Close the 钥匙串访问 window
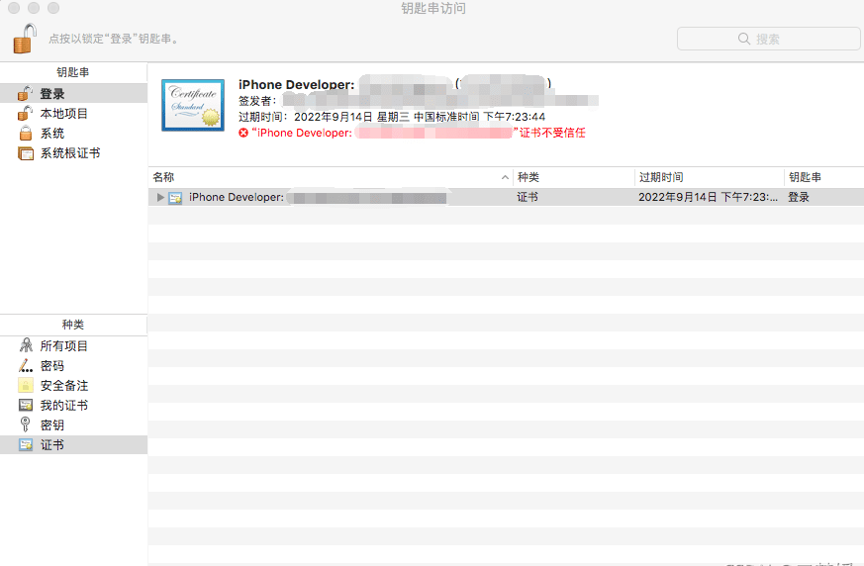Image resolution: width=864 pixels, height=566 pixels. point(13,7)
